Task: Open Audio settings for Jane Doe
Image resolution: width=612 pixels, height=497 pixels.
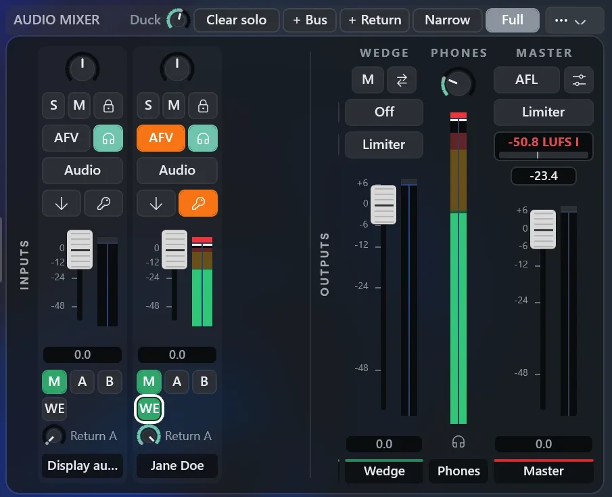Action: [176, 171]
